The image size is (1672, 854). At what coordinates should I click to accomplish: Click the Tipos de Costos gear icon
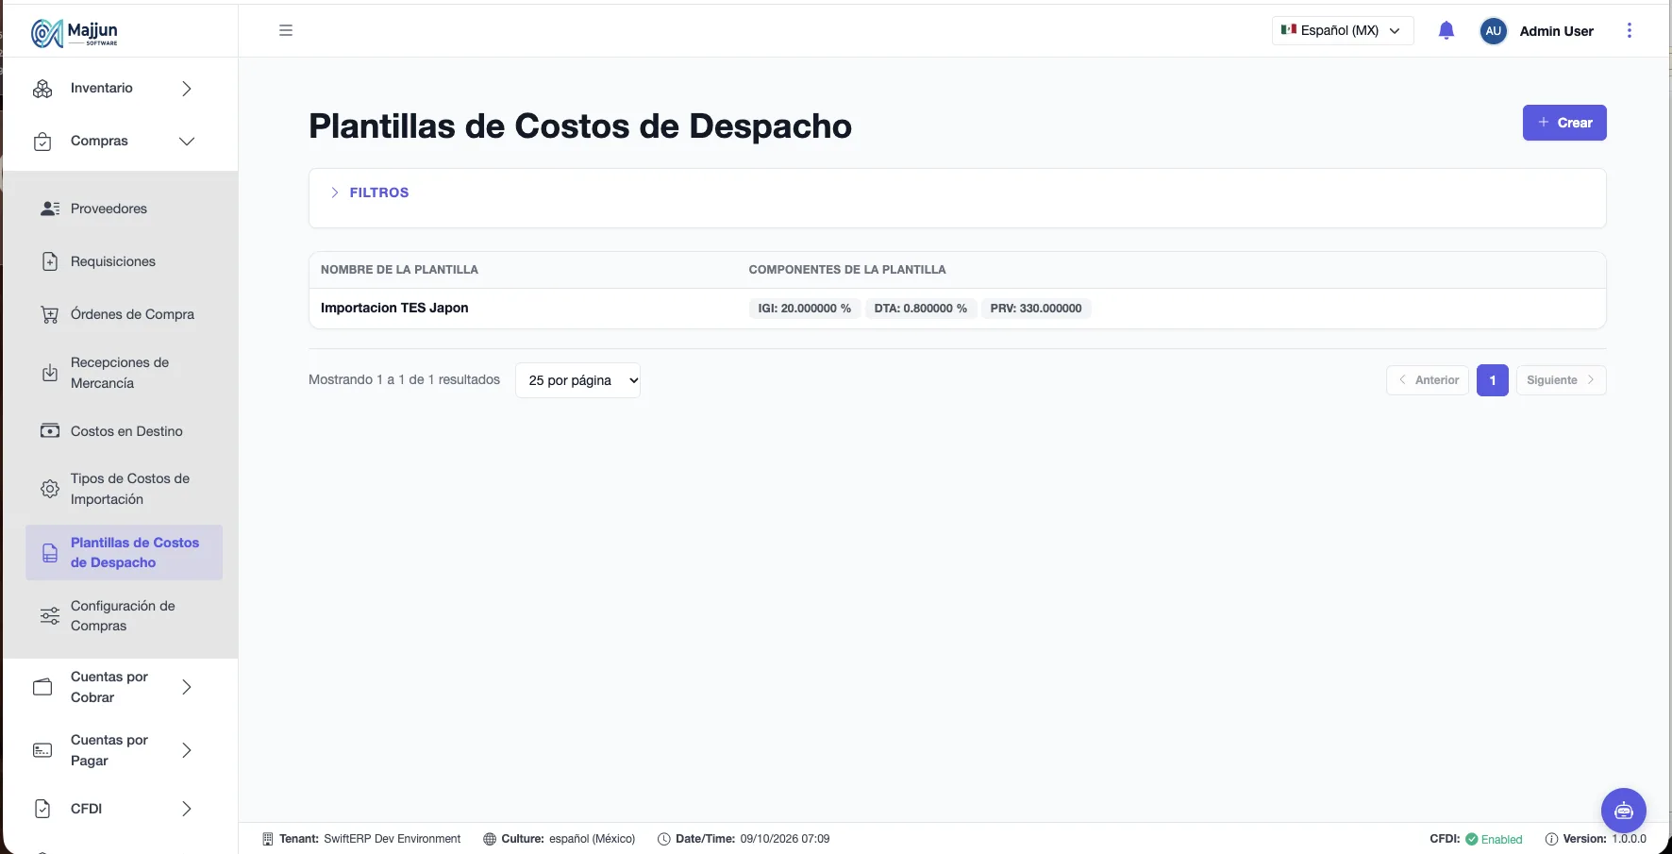click(50, 489)
